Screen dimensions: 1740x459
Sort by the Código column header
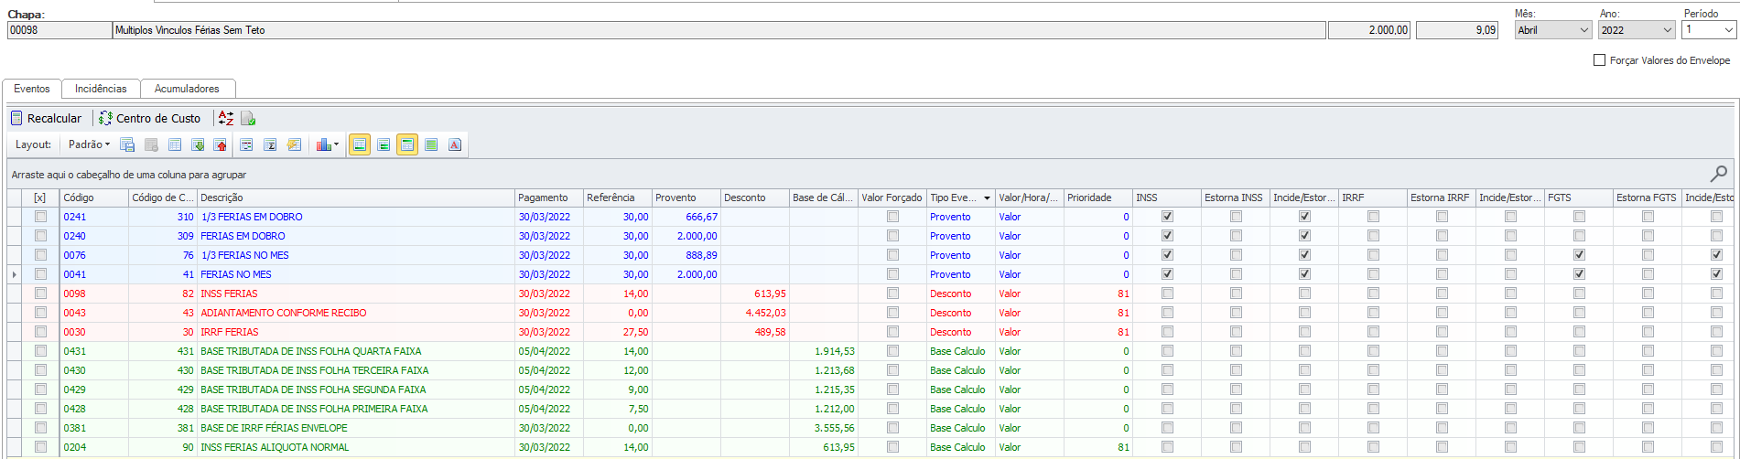pos(93,197)
